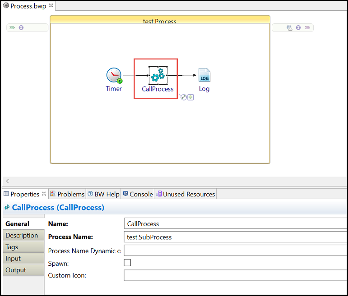Open the Input properties section
The image size is (348, 296).
click(23, 258)
